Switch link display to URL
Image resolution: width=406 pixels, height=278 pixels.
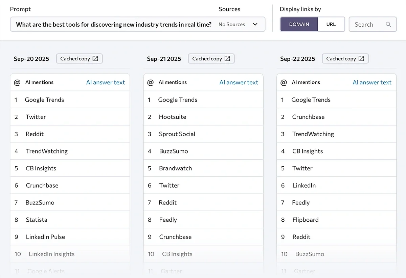[x=331, y=25]
